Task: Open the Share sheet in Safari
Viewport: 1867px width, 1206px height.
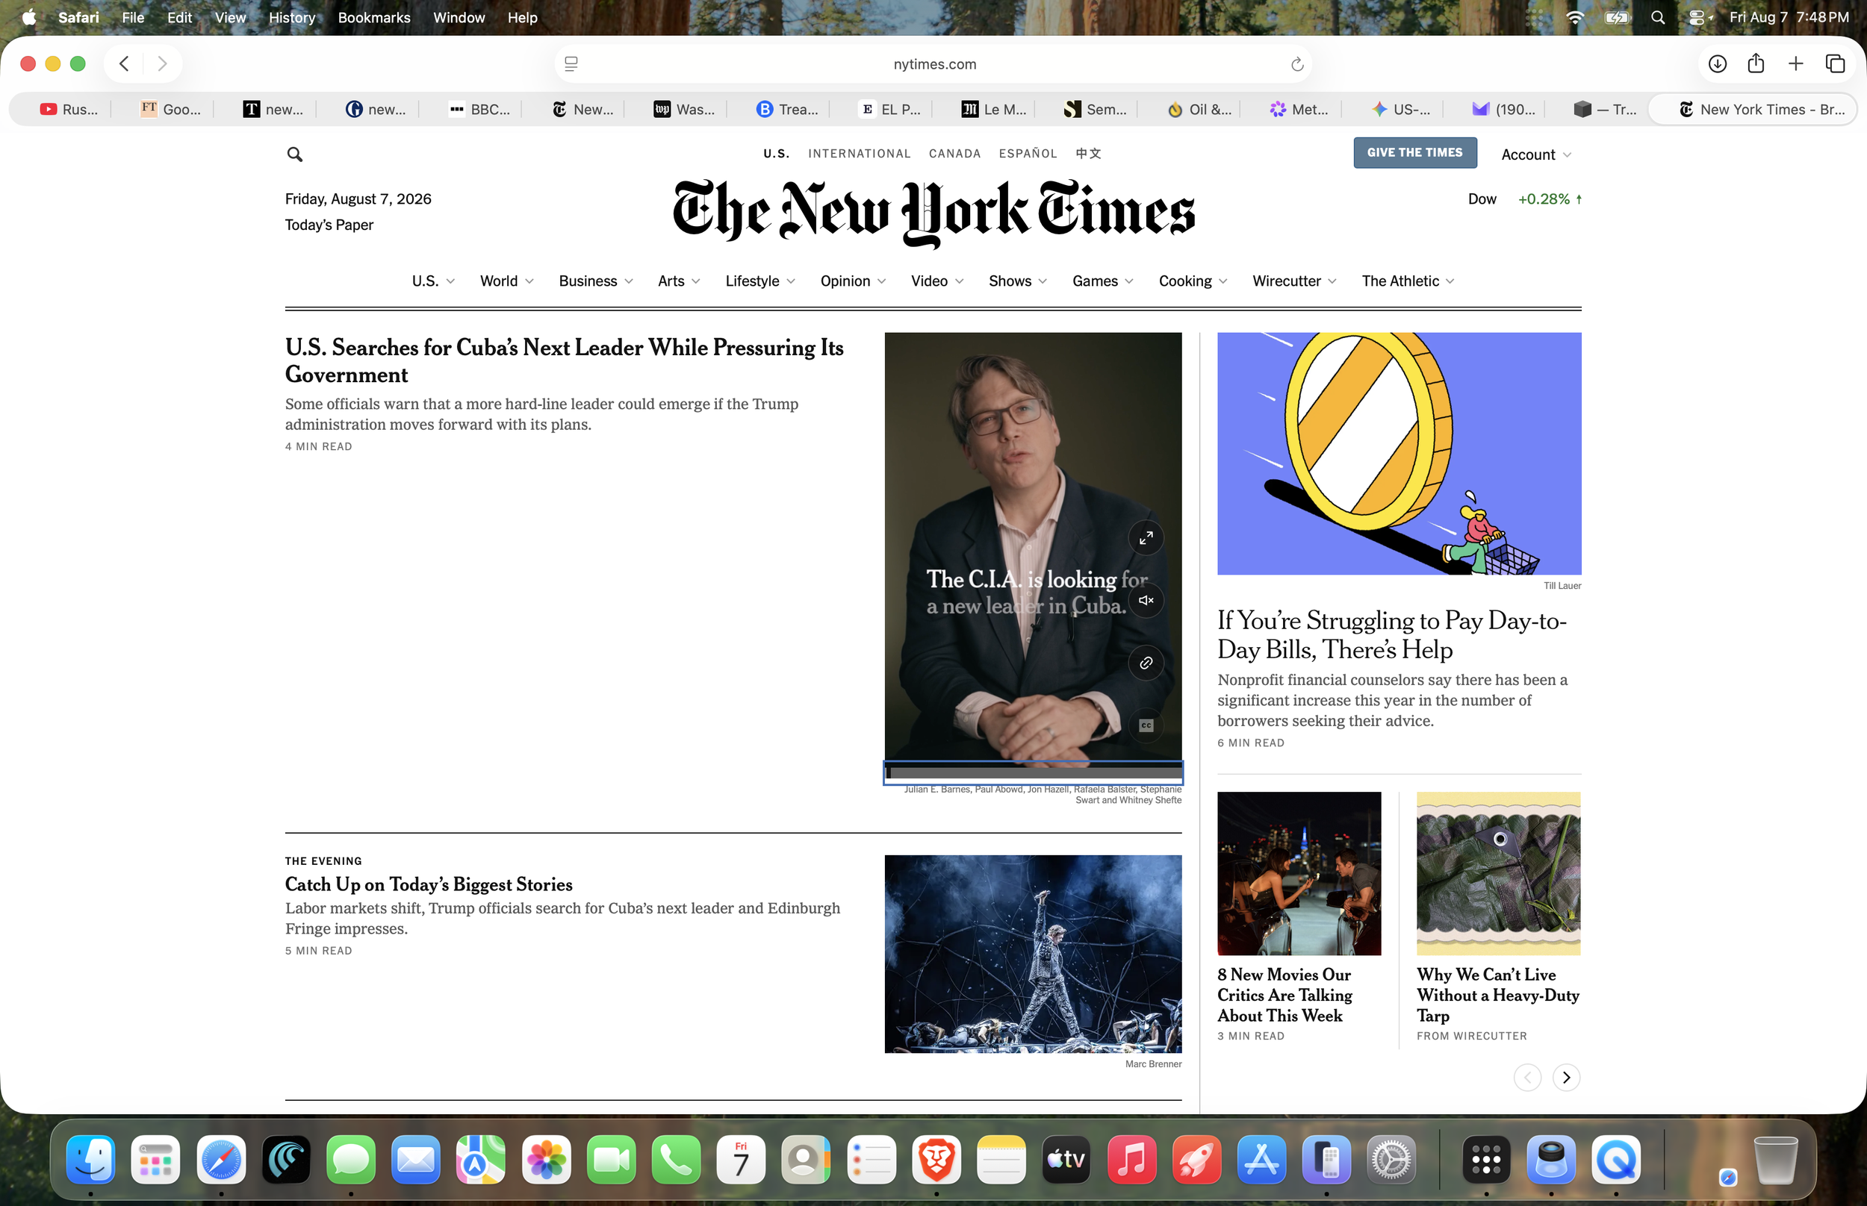Action: point(1756,63)
